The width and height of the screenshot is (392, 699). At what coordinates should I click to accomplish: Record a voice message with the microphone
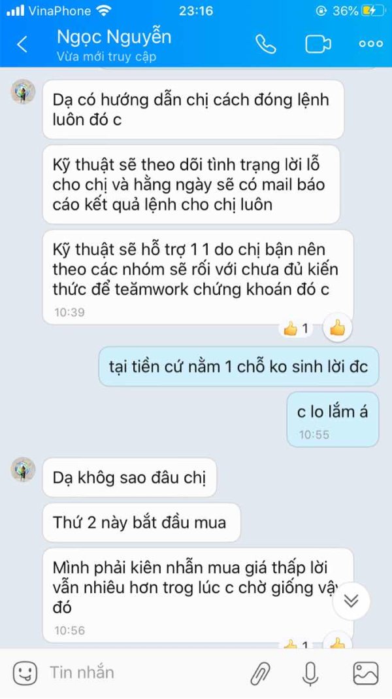pyautogui.click(x=310, y=673)
